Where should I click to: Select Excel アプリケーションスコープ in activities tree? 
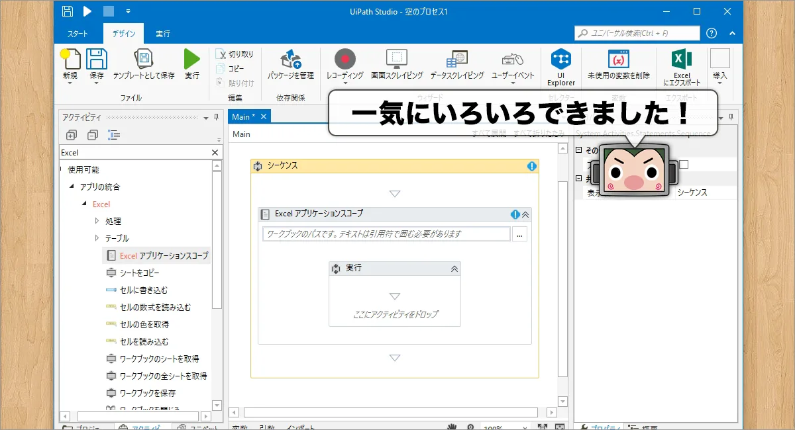click(x=157, y=255)
